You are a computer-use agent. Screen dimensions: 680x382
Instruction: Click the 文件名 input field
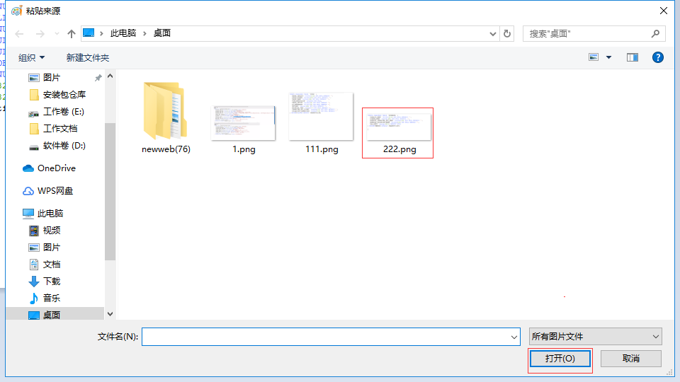pyautogui.click(x=326, y=337)
